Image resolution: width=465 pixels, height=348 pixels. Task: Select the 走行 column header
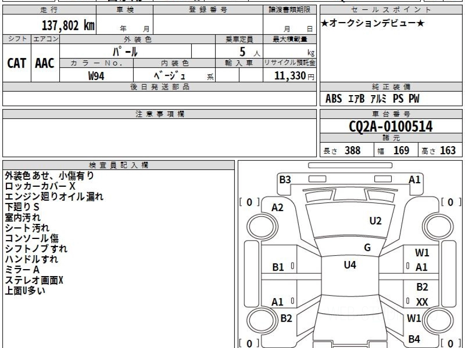(x=49, y=10)
